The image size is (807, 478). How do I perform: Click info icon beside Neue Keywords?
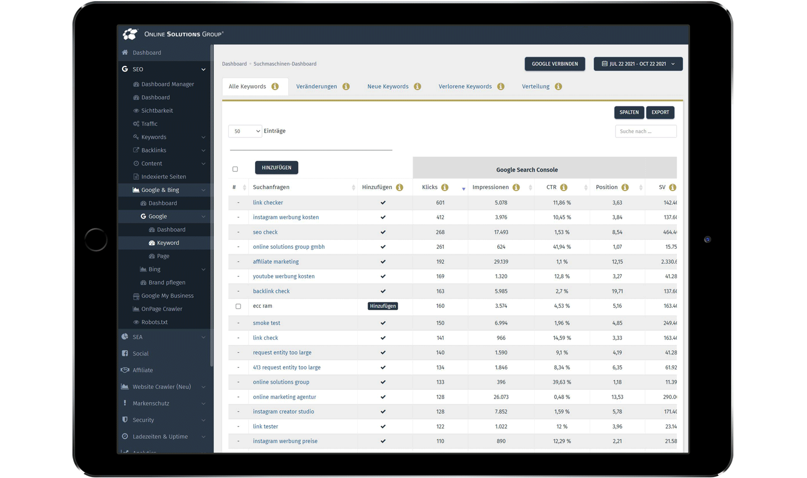(x=417, y=86)
